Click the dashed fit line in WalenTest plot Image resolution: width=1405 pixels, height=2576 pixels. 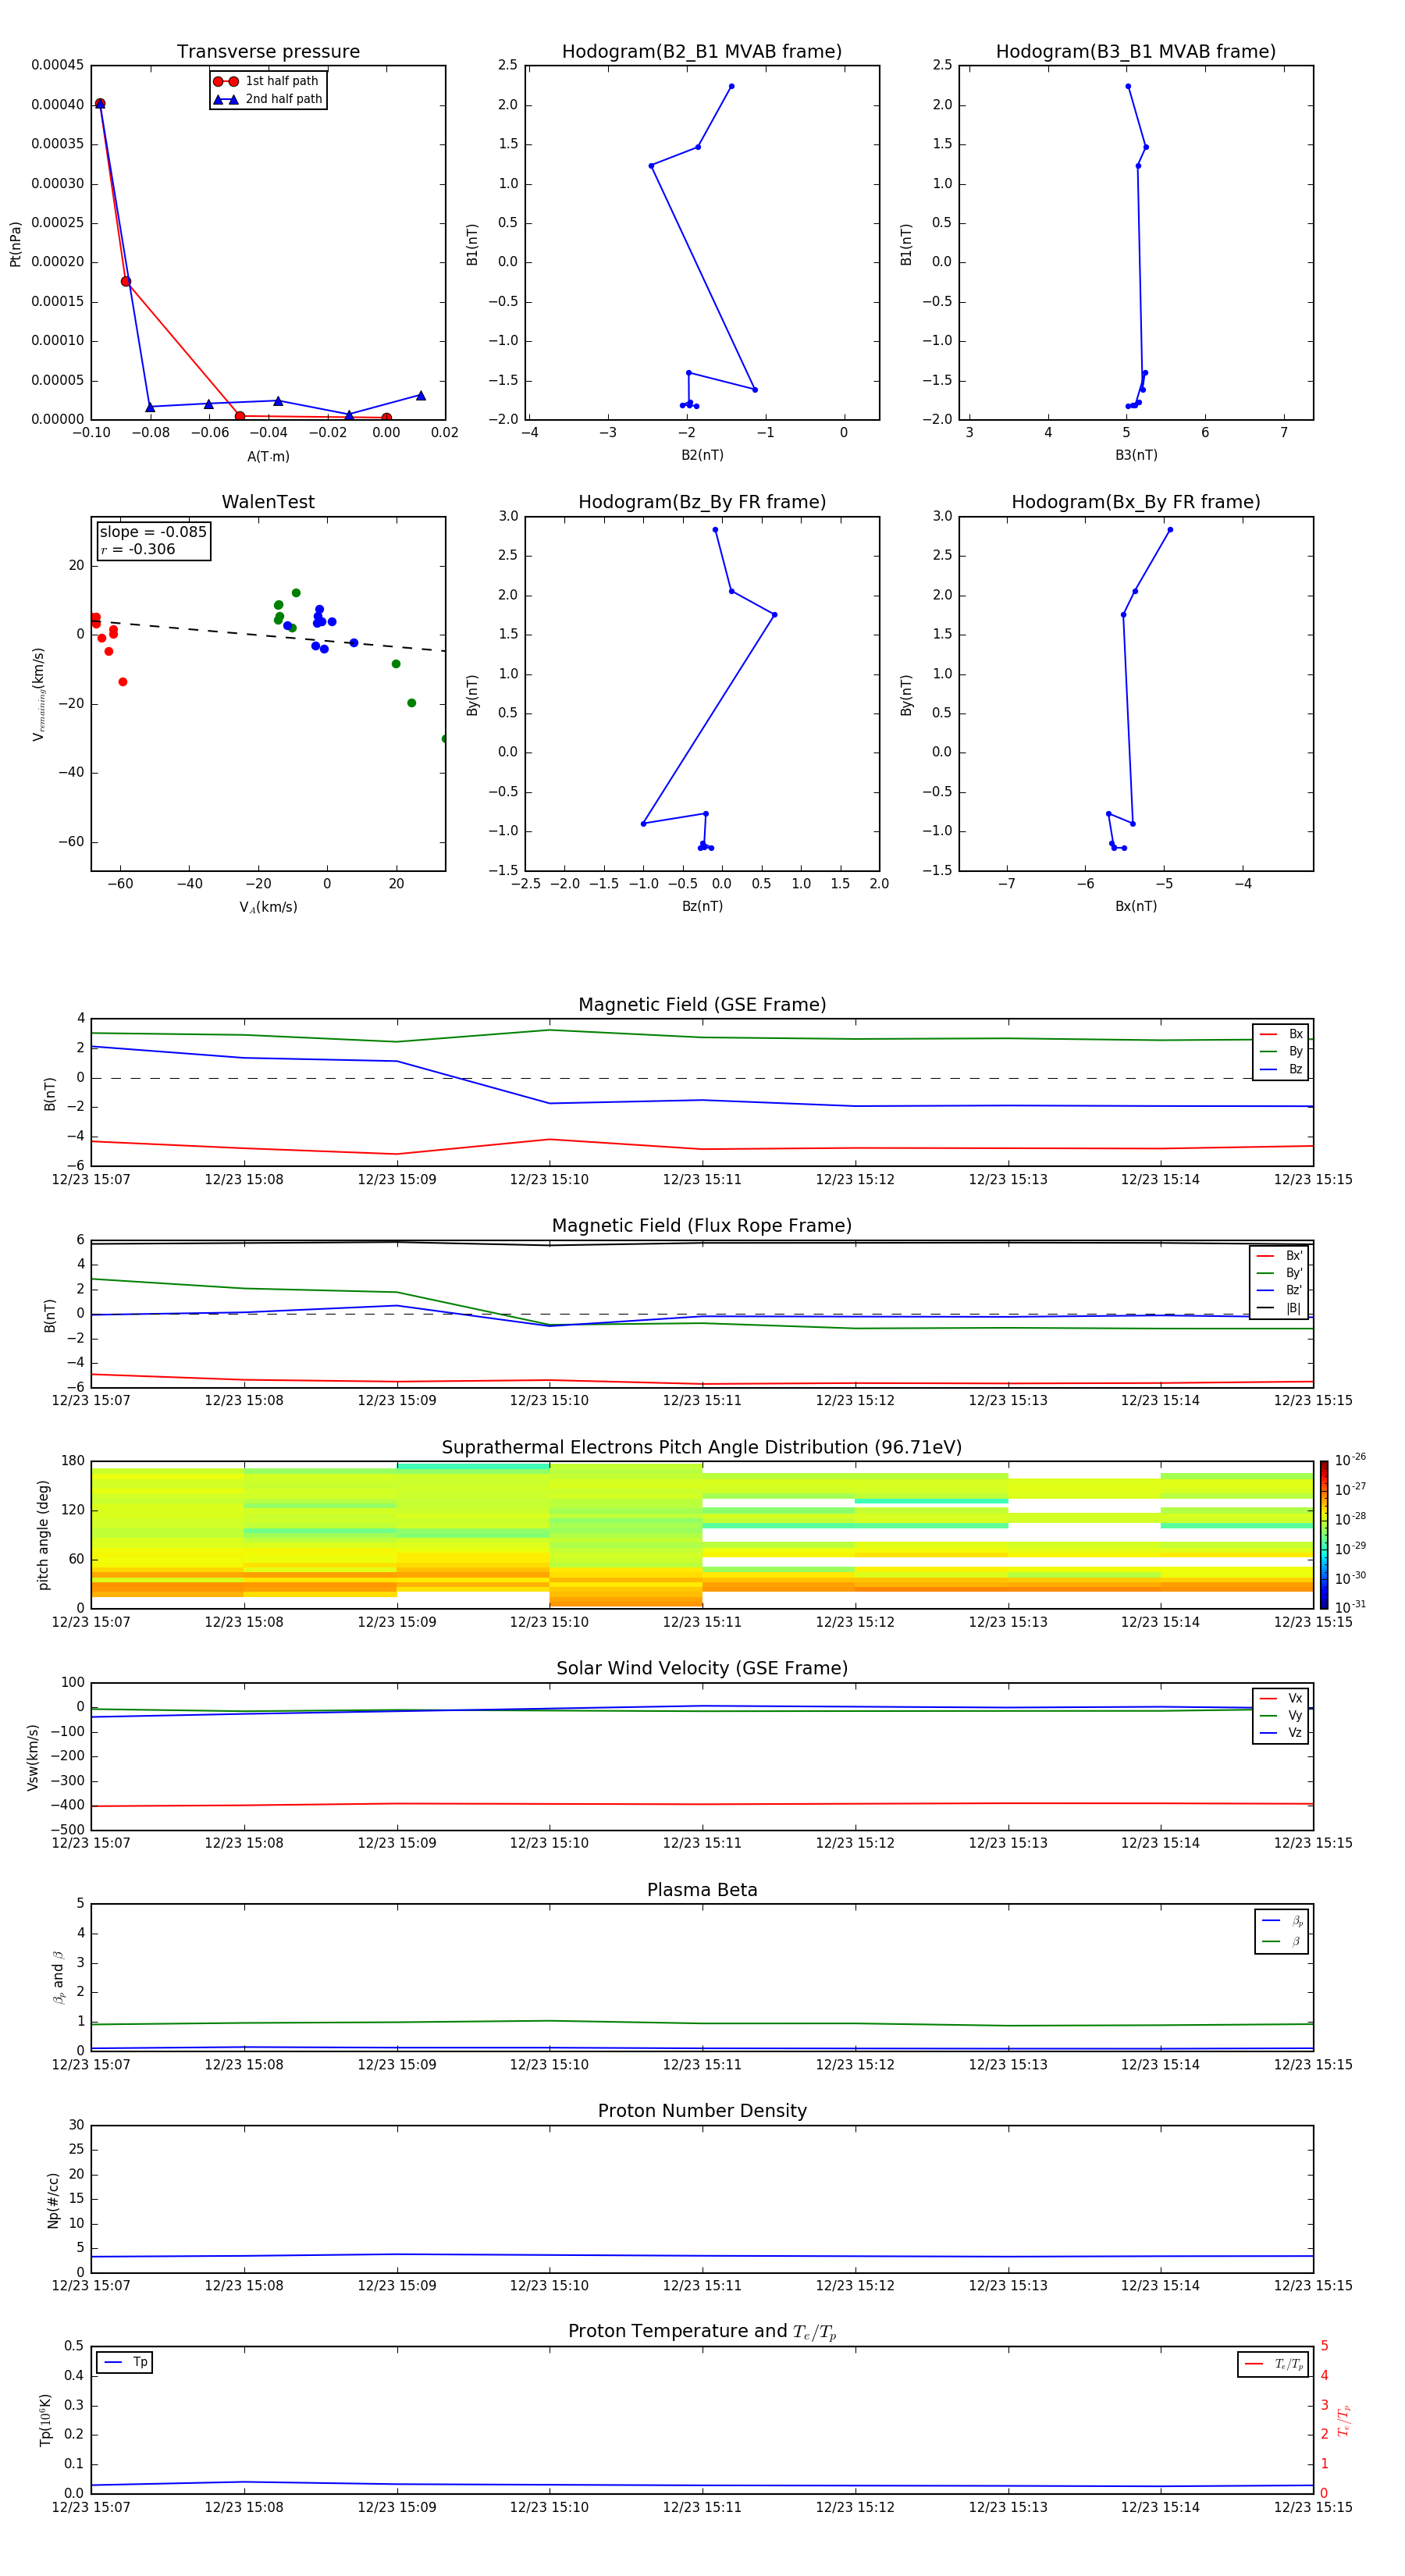click(x=268, y=635)
